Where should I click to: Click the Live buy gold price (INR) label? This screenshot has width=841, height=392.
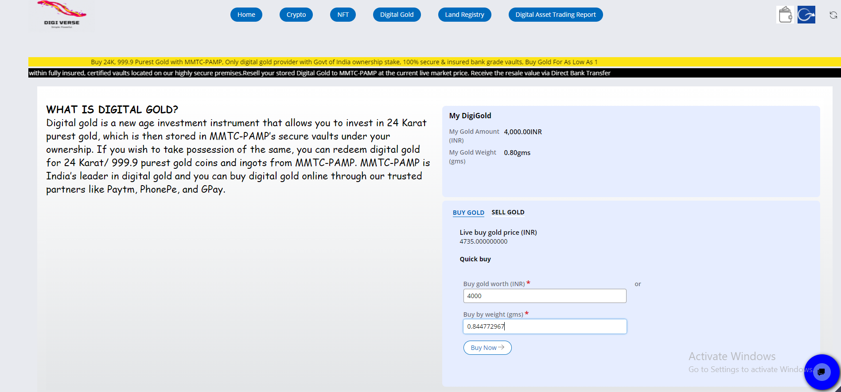pyautogui.click(x=498, y=232)
